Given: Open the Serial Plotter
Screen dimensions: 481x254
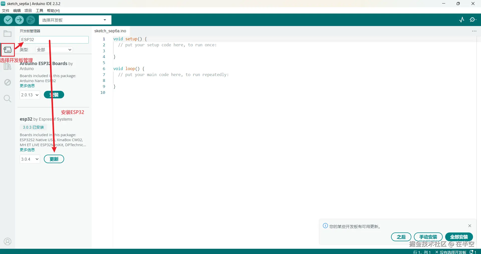Looking at the screenshot, I should coord(462,20).
